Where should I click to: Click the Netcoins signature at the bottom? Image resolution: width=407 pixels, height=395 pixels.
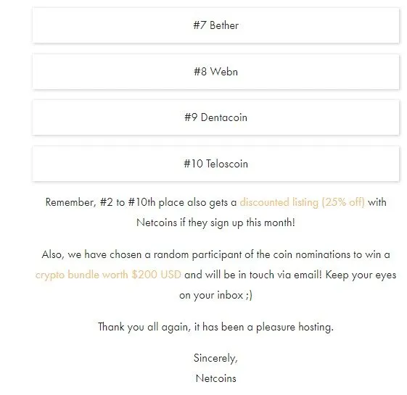[216, 378]
